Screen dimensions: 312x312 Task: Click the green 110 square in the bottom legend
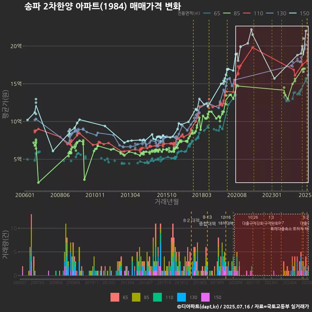tap(157, 297)
